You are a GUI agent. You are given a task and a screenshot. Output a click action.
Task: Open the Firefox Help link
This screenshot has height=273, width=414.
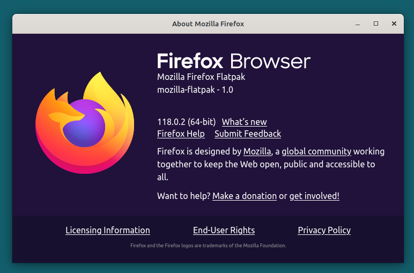pos(181,134)
